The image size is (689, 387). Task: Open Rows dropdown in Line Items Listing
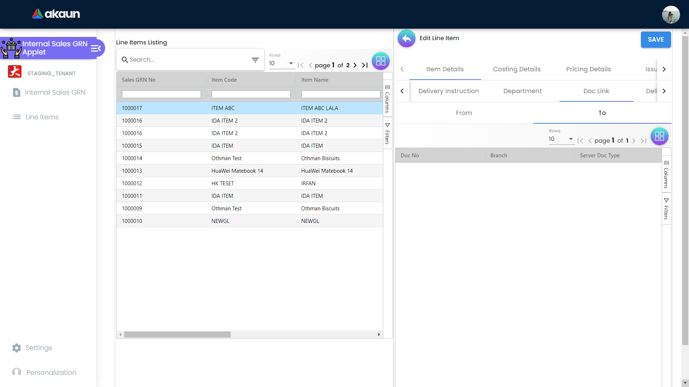[x=282, y=63]
